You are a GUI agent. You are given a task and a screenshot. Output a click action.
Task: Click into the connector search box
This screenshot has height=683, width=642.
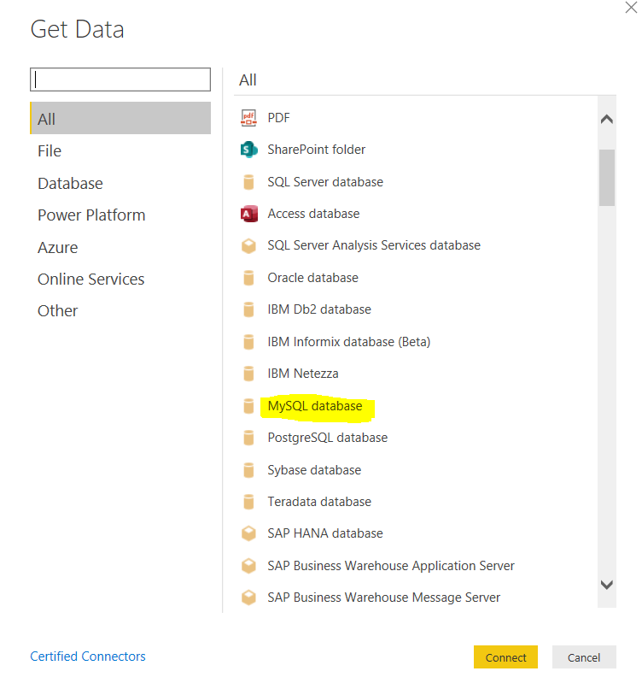120,79
